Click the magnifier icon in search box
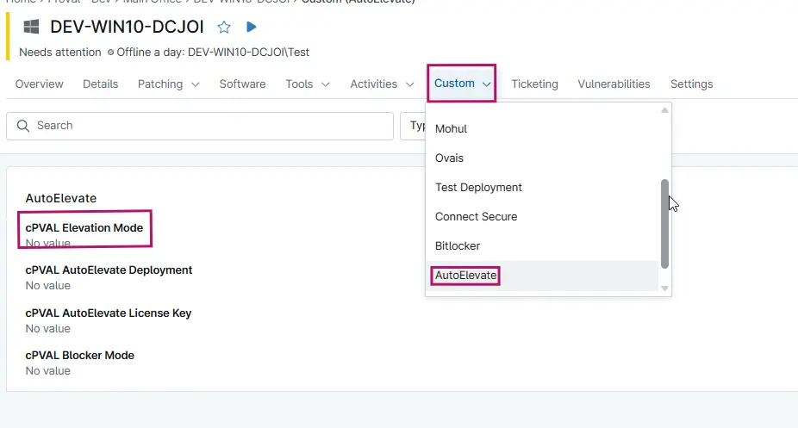Screen dimensions: 798x428 click(22, 126)
